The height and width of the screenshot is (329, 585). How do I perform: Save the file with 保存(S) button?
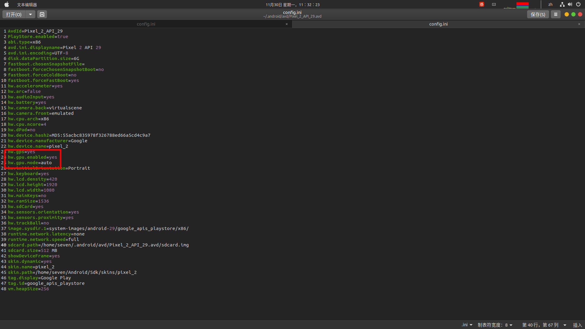538,14
